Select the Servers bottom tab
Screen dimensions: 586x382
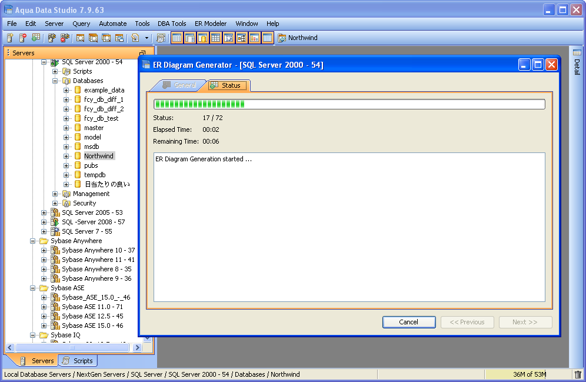[38, 361]
